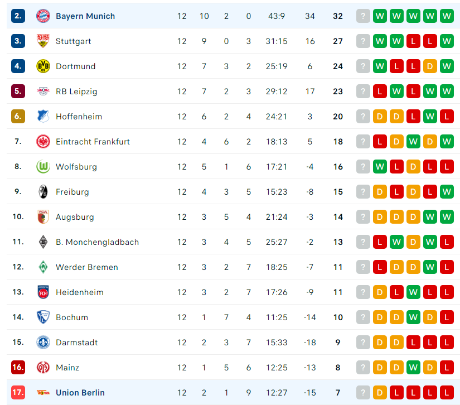Click the Werder Bremen diamond logo

tap(43, 267)
